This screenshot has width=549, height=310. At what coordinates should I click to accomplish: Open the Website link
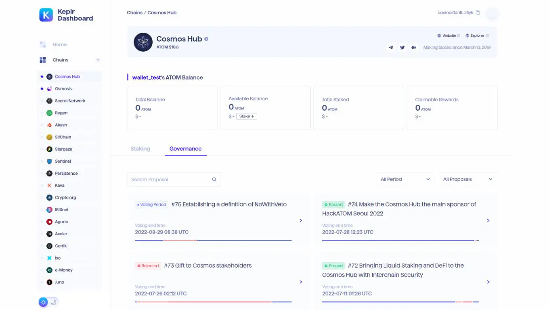click(449, 36)
